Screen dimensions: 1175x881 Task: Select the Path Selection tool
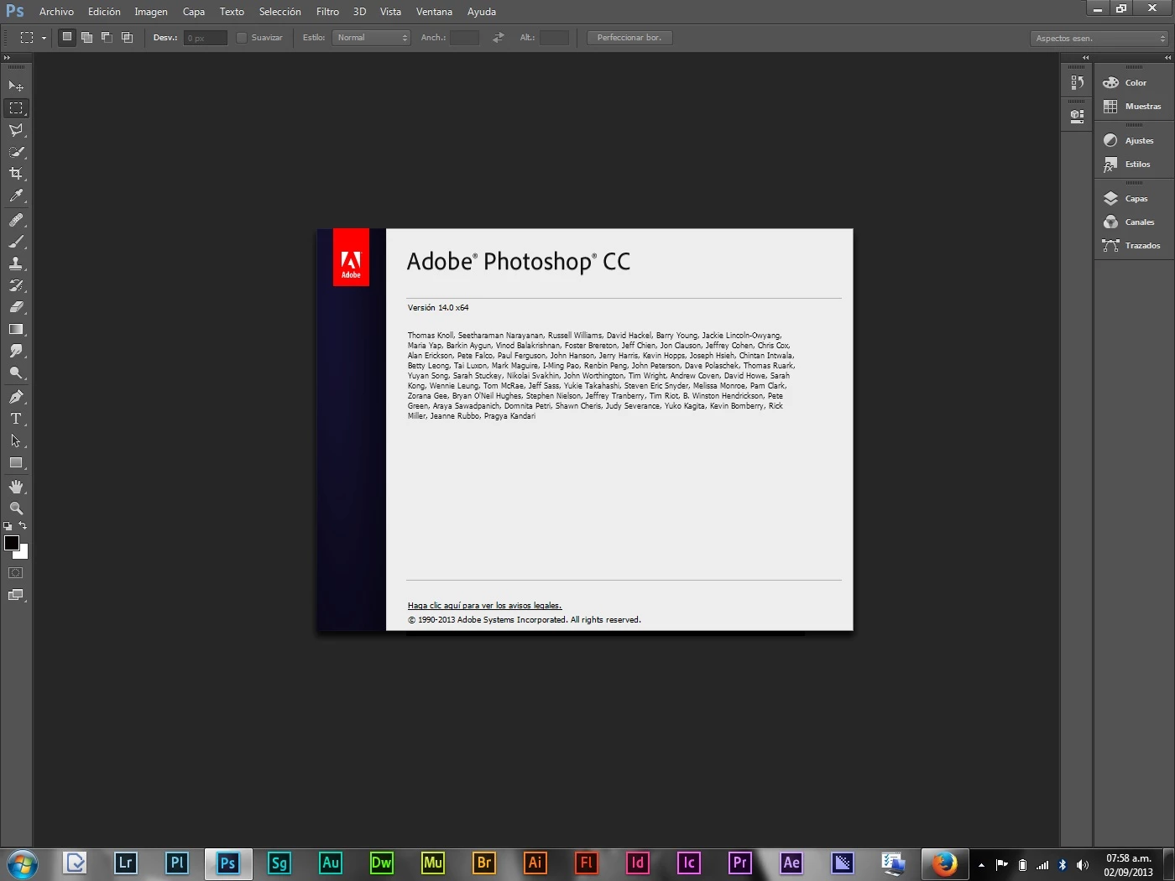click(16, 440)
